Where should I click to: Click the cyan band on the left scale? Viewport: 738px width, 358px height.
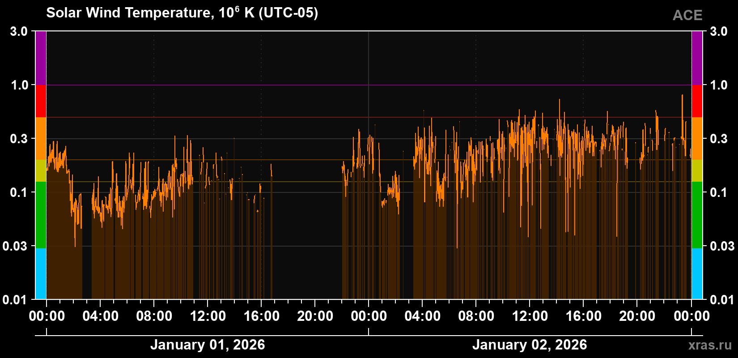(41, 274)
